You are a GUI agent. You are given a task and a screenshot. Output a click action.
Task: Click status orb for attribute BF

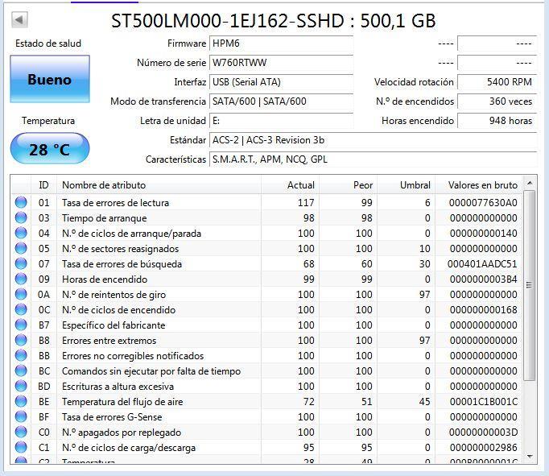coord(21,416)
